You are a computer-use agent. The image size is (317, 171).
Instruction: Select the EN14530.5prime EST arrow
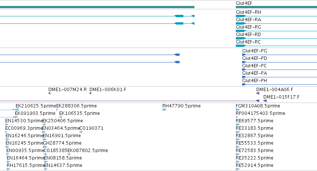click(x=7, y=125)
